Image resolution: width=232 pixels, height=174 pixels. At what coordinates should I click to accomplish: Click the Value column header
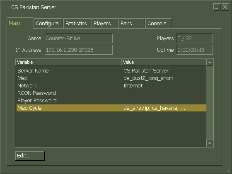click(164, 62)
